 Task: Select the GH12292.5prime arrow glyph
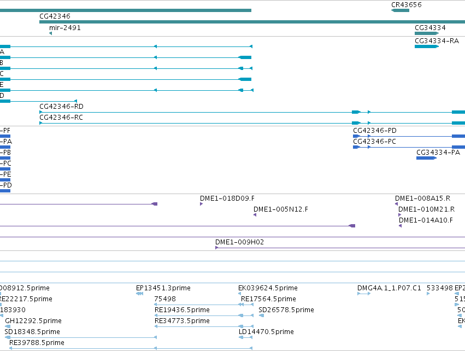pos(8,326)
